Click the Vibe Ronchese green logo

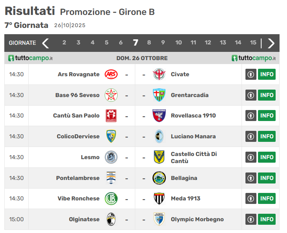coord(111,198)
